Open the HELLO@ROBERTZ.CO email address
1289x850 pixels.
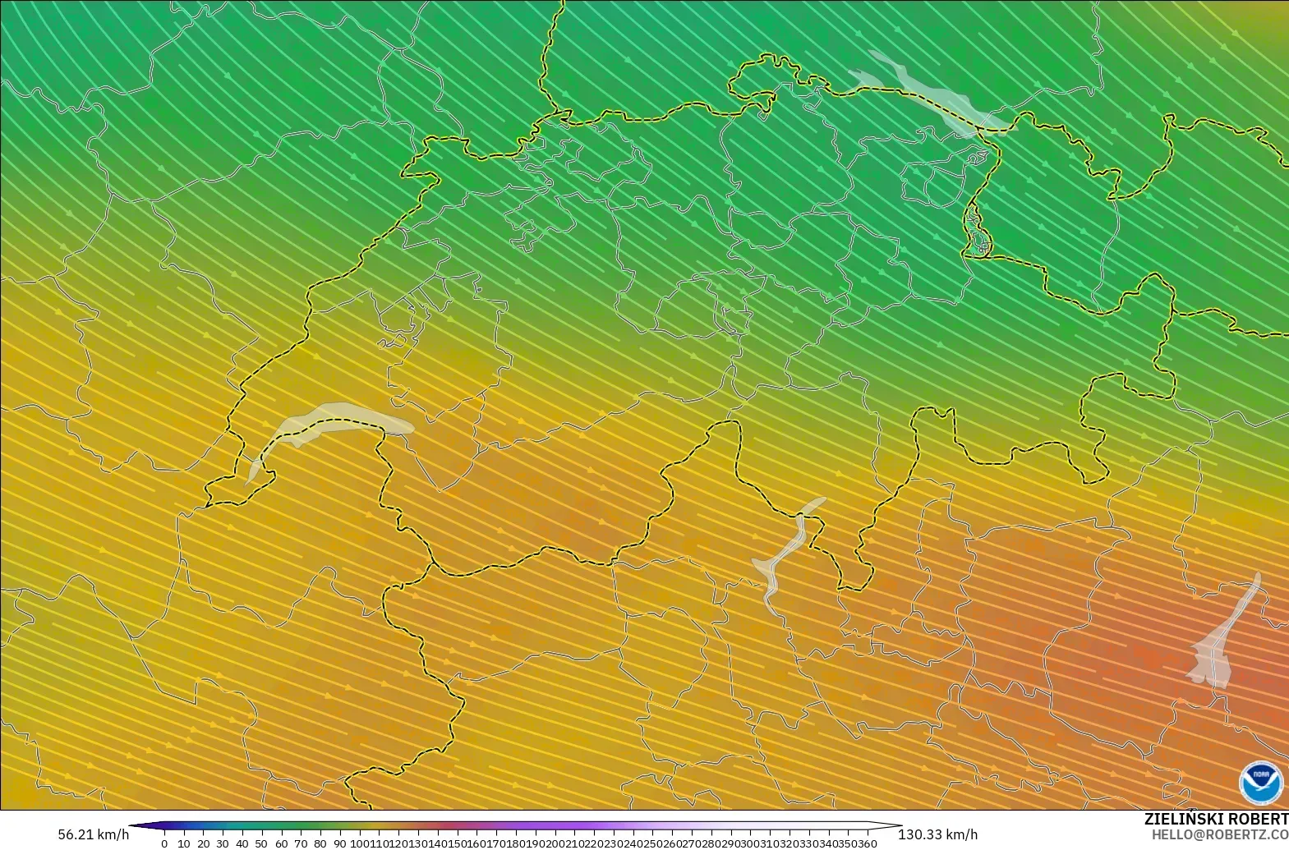click(x=1220, y=834)
